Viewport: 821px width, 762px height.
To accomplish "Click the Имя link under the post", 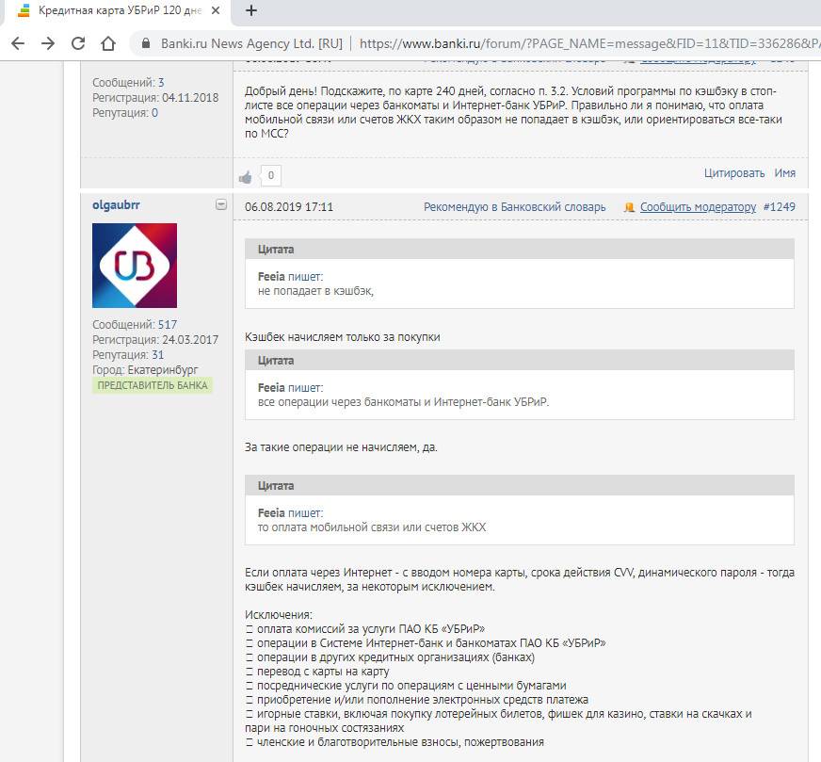I will pyautogui.click(x=784, y=173).
